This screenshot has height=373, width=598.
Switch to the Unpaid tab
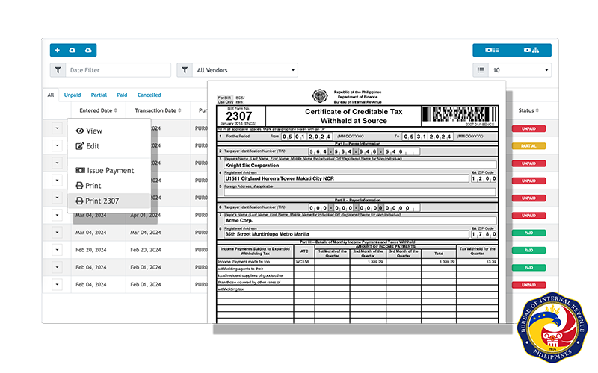pyautogui.click(x=73, y=95)
